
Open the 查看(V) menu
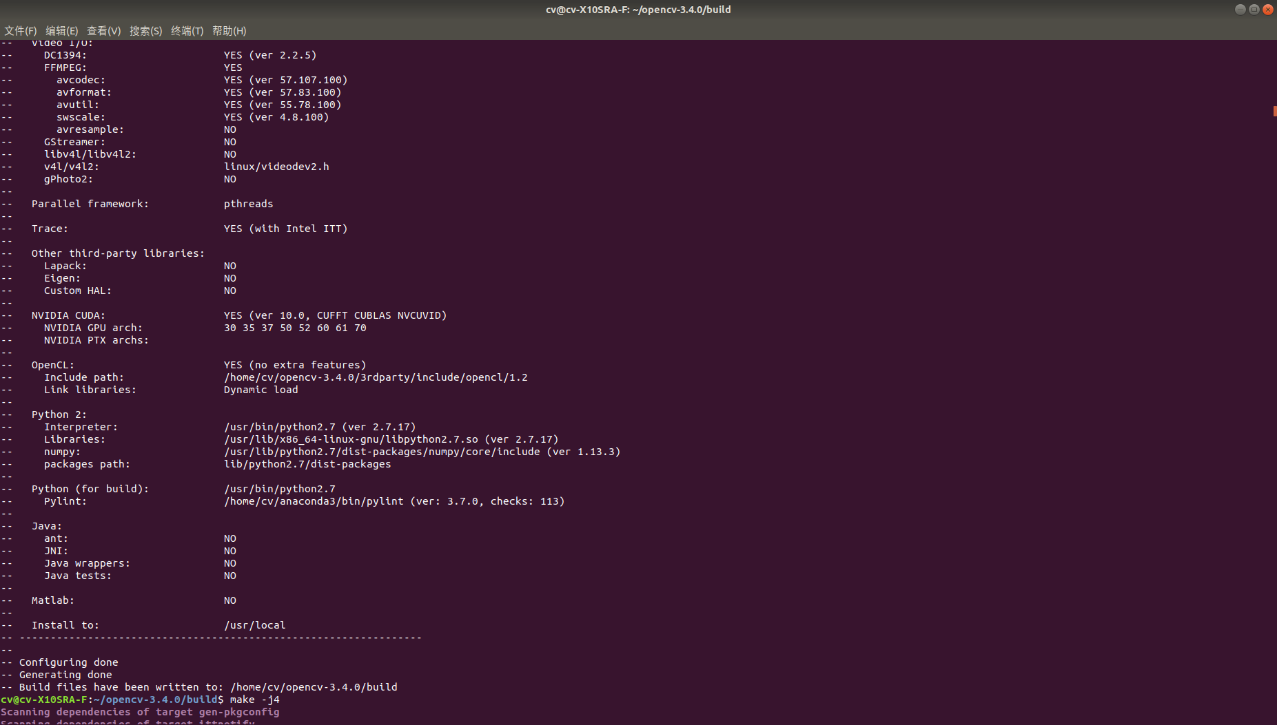(104, 31)
